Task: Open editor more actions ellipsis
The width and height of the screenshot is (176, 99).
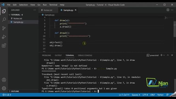Action: coord(172,10)
